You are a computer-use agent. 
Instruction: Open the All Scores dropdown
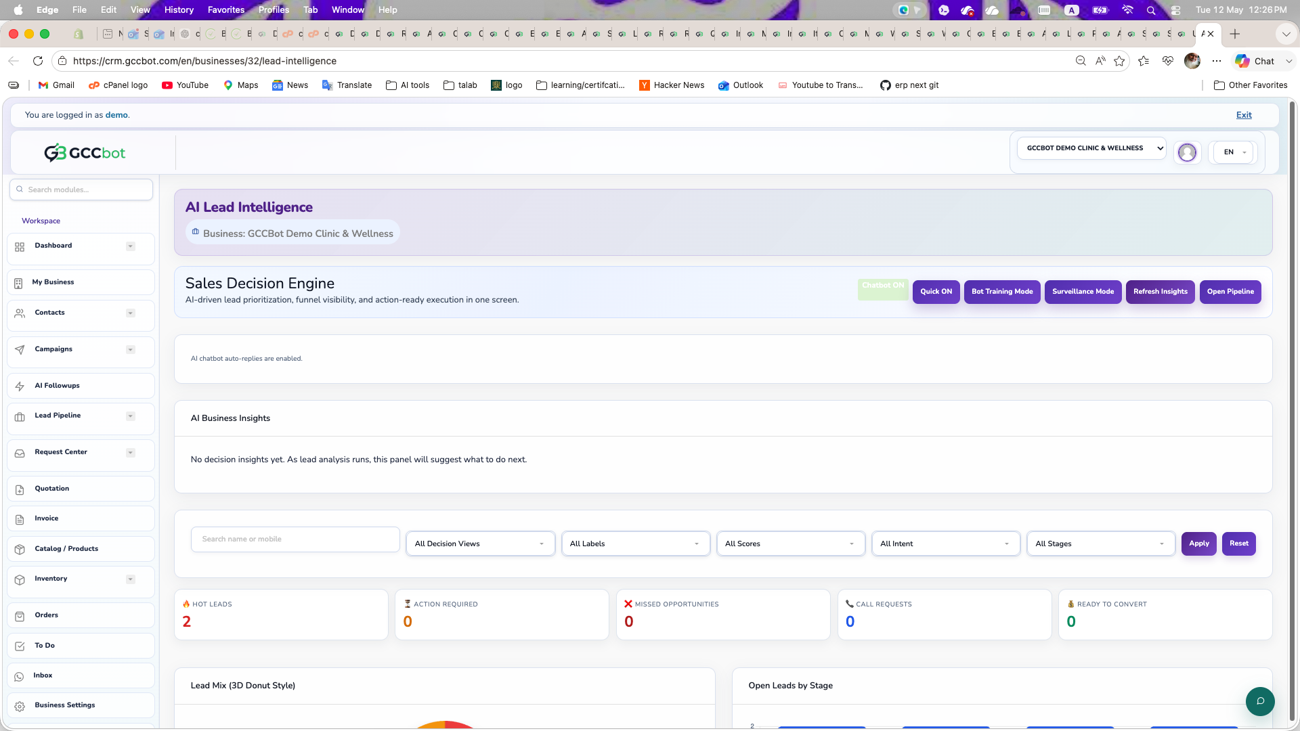coord(790,544)
